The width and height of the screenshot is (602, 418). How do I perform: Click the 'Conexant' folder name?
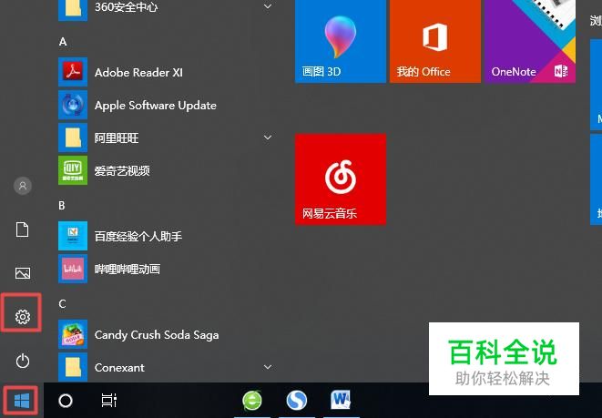[119, 367]
